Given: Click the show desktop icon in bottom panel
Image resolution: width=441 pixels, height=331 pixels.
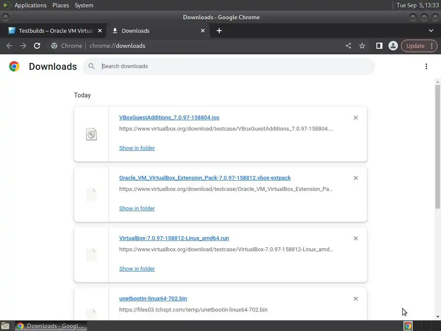Looking at the screenshot, I should [5, 326].
